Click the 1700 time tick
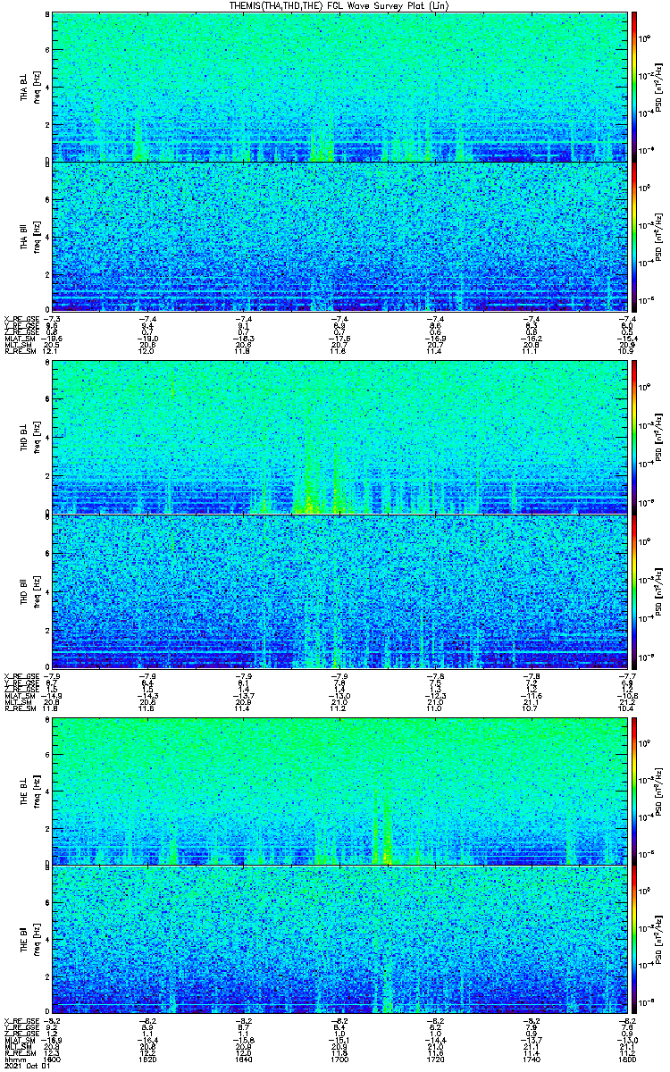Image resolution: width=670 pixels, height=1072 pixels. coord(339,1060)
